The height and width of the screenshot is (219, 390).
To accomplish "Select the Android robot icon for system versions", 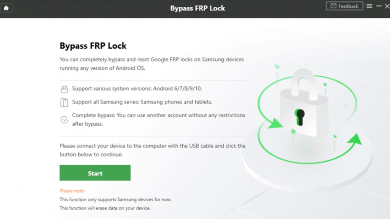I will 64,89.
